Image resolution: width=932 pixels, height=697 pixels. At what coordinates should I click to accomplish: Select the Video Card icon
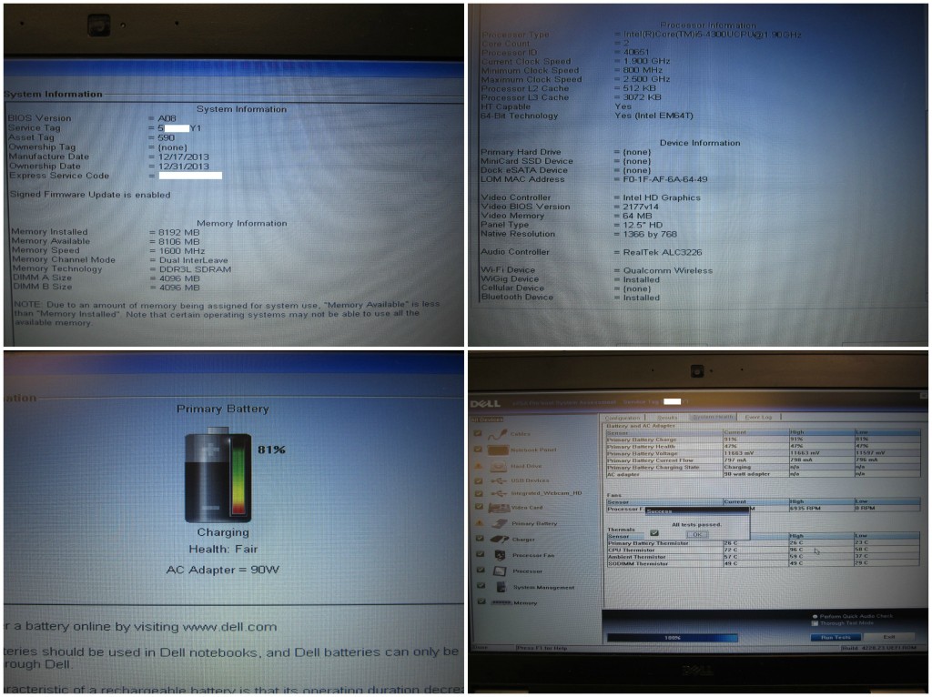point(499,508)
